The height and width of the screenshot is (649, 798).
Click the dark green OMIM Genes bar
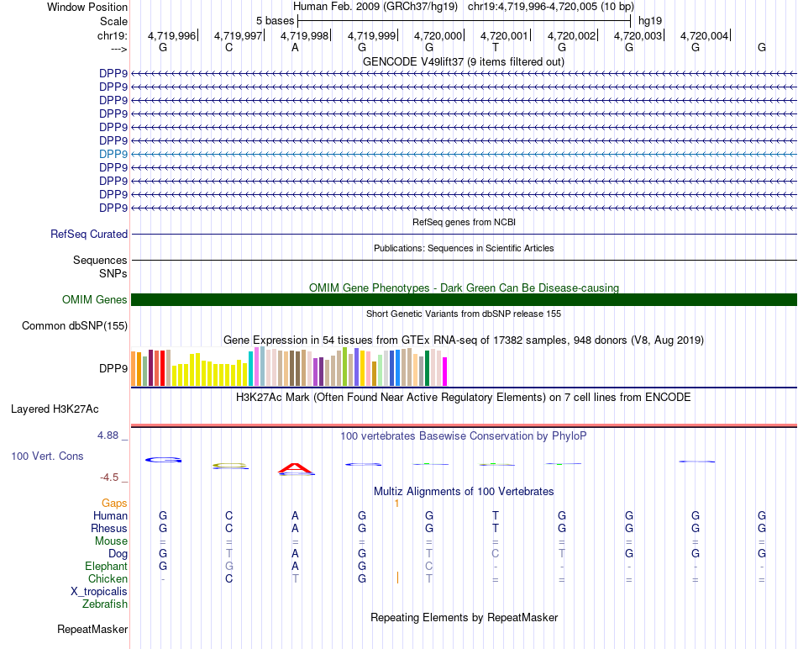[x=464, y=299]
